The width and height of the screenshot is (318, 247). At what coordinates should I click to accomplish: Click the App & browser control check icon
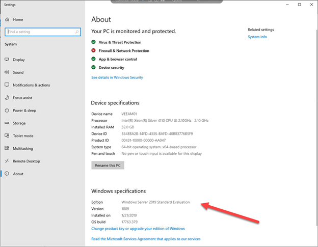point(93,59)
